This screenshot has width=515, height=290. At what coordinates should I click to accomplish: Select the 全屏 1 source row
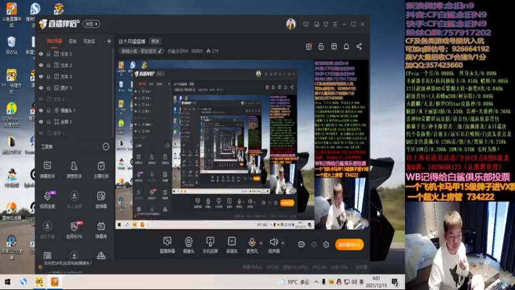(x=75, y=122)
